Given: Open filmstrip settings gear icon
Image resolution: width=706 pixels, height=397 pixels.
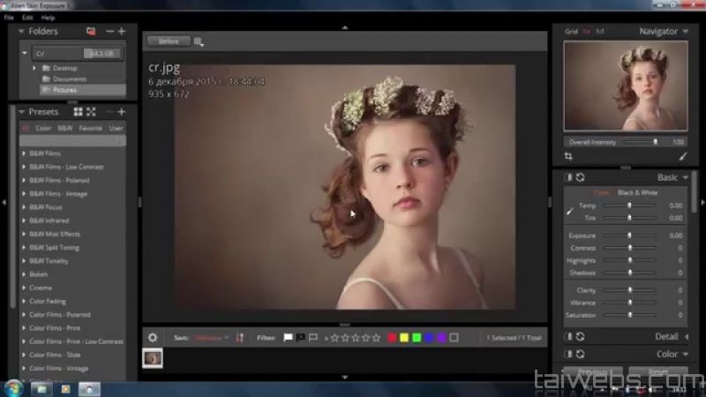Looking at the screenshot, I should click(x=153, y=338).
